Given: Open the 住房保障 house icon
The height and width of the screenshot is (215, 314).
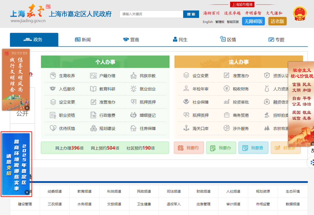Looking at the screenshot, I should point(133,128).
